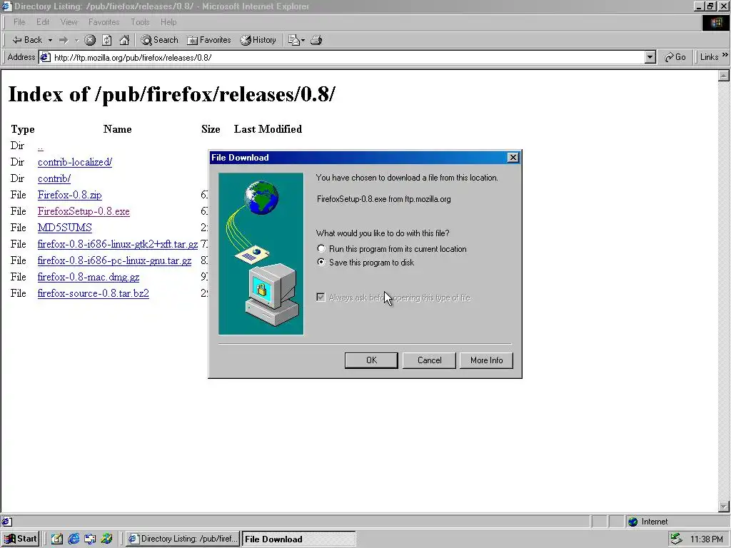This screenshot has width=731, height=548.
Task: Open the Search pane from the toolbar
Action: [x=159, y=40]
